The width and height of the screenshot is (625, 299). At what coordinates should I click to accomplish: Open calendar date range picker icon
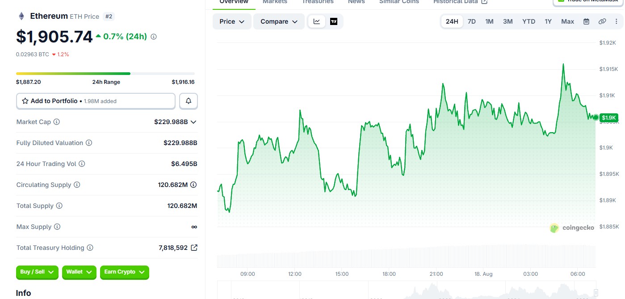click(x=587, y=21)
